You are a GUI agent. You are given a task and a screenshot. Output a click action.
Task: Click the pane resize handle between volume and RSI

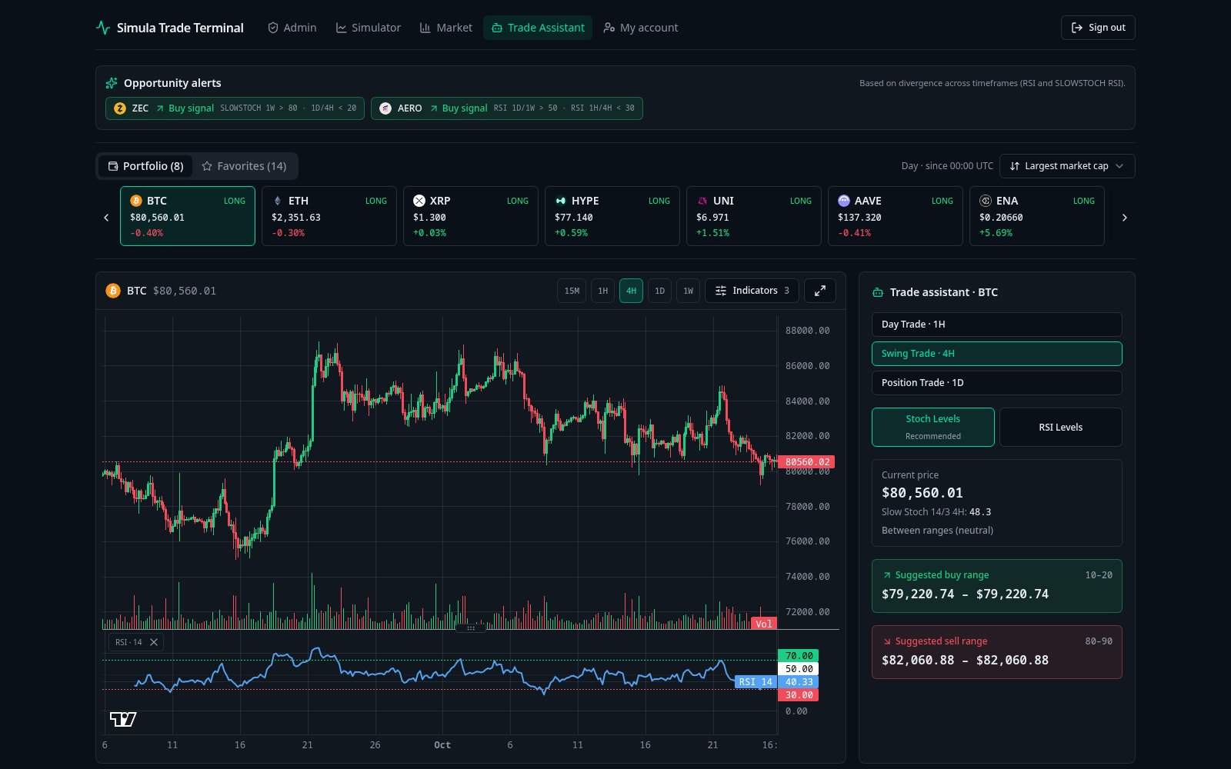(471, 628)
